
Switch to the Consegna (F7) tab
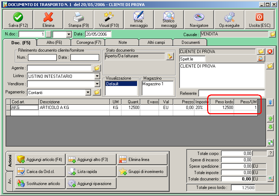click(89, 42)
